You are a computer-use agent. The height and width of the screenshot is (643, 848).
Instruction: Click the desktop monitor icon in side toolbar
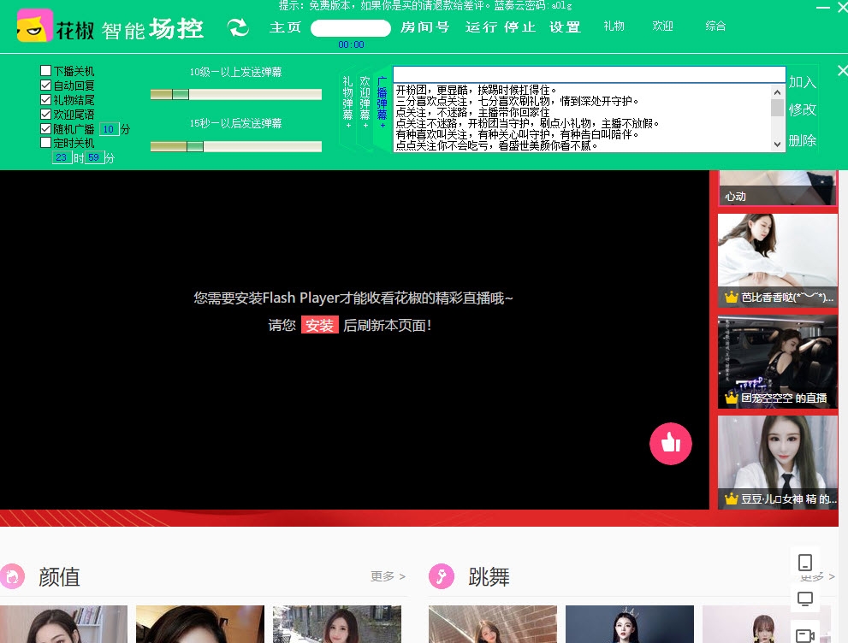pos(804,599)
